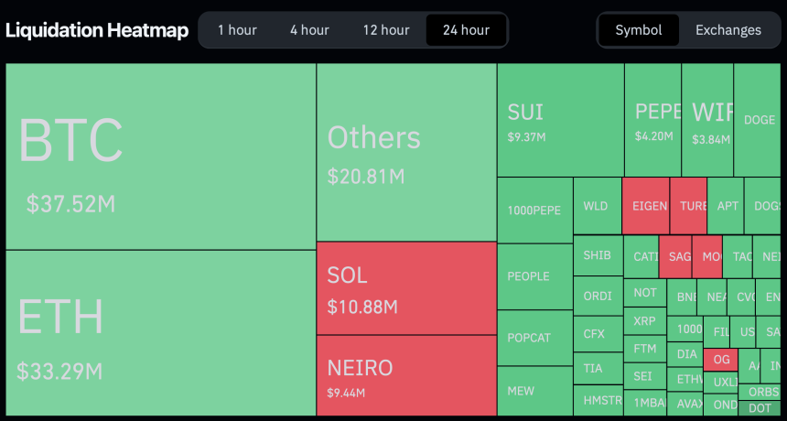Select the Others $20.81M tile
Screen dimensions: 787x421
coord(406,153)
